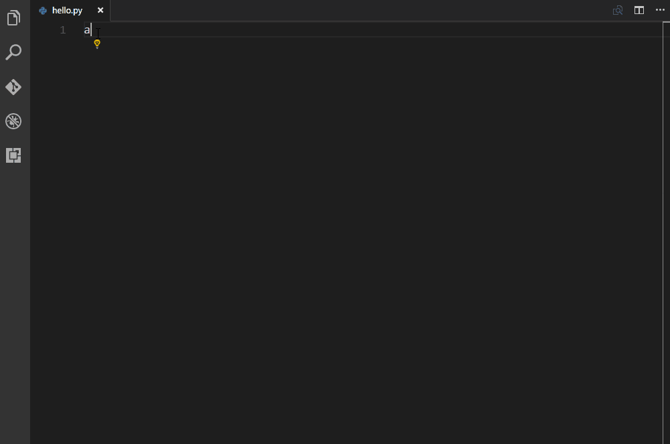Open the Explorer view in activity bar
This screenshot has width=670, height=444.
click(x=13, y=18)
